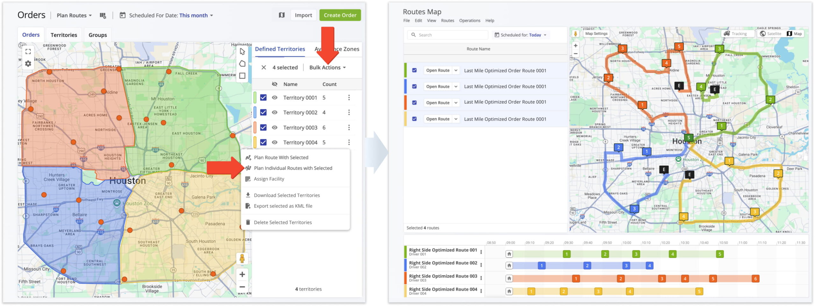Click the Street View pegman on Routes Map
The height and width of the screenshot is (306, 815).
[575, 34]
